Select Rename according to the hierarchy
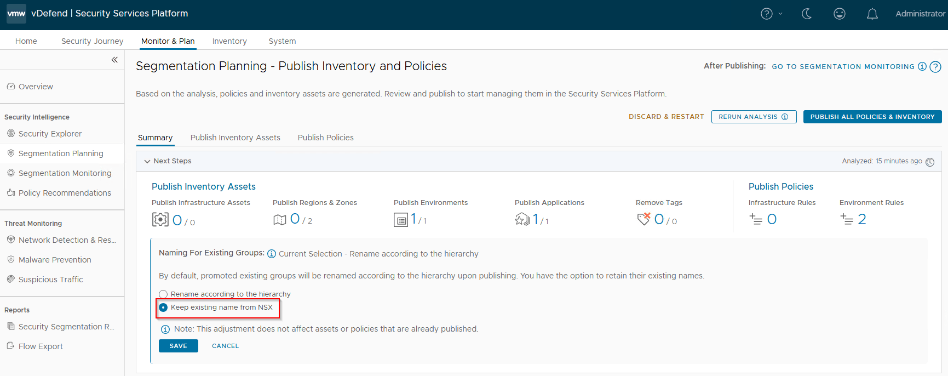Image resolution: width=948 pixels, height=376 pixels. (x=163, y=294)
